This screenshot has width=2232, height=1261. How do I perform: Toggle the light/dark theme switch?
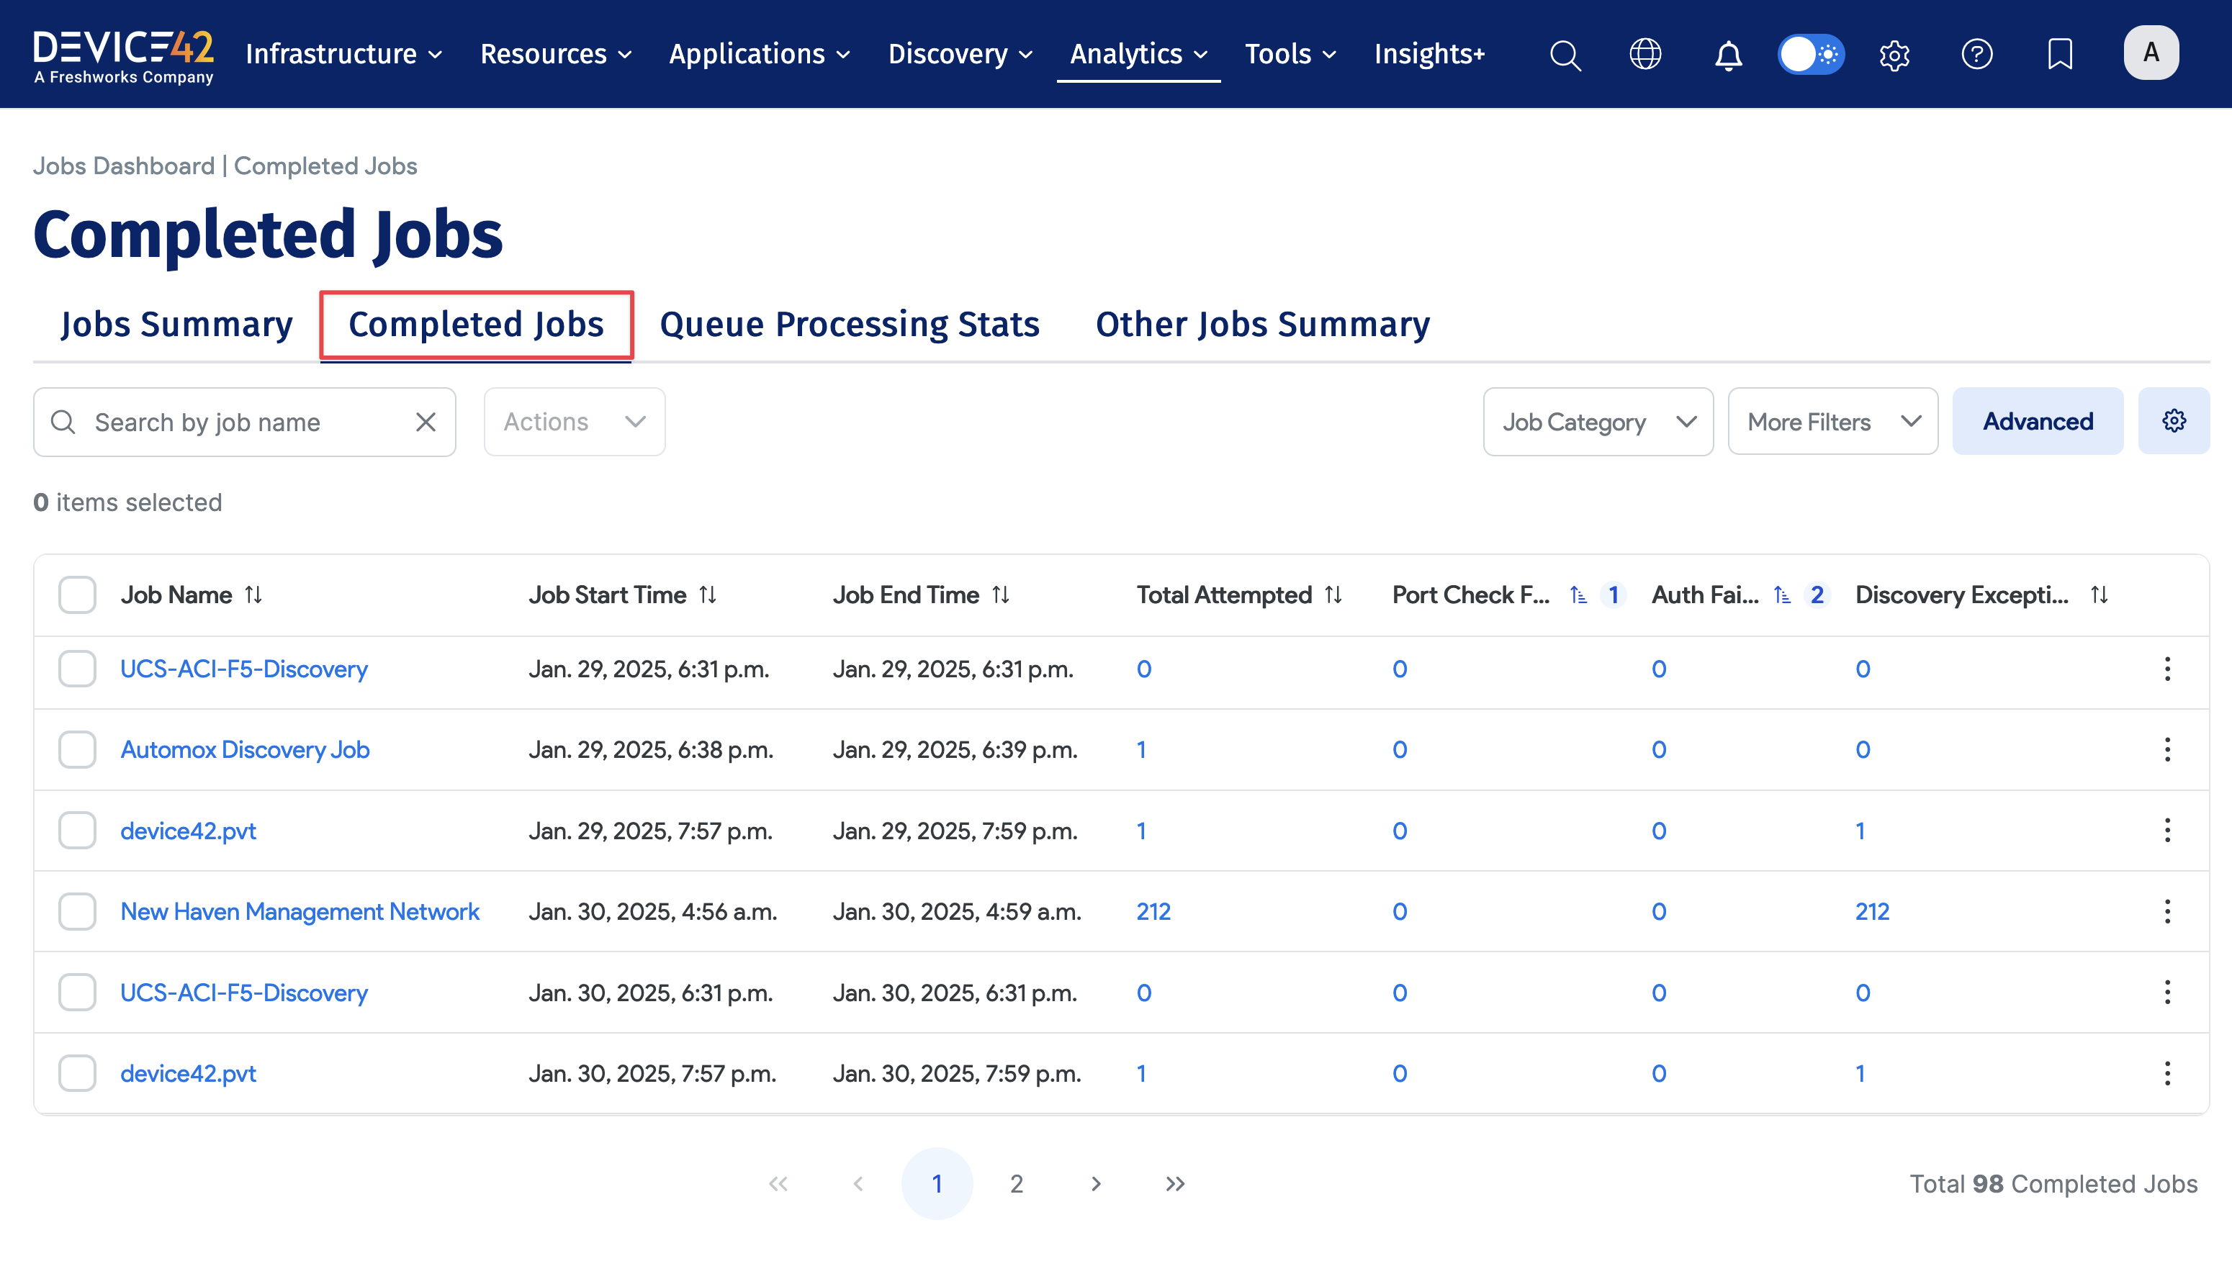[x=1811, y=55]
